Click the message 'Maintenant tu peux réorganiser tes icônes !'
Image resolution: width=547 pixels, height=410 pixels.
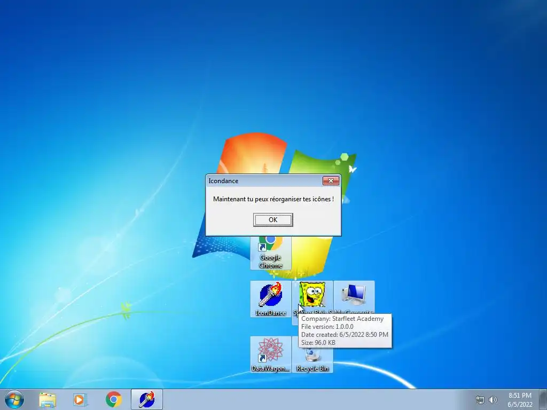273,199
